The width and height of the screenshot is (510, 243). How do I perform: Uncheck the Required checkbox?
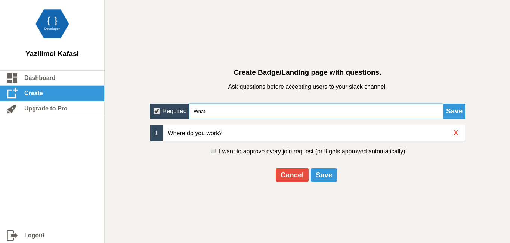pos(157,111)
